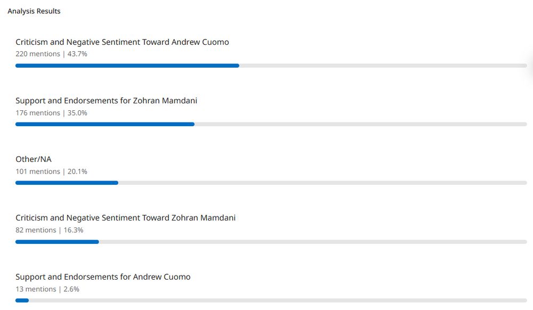Click the 101 mentions | 20.1% text
This screenshot has height=310, width=533.
point(51,172)
